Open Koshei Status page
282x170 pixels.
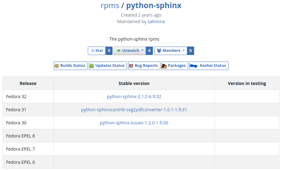(x=209, y=66)
